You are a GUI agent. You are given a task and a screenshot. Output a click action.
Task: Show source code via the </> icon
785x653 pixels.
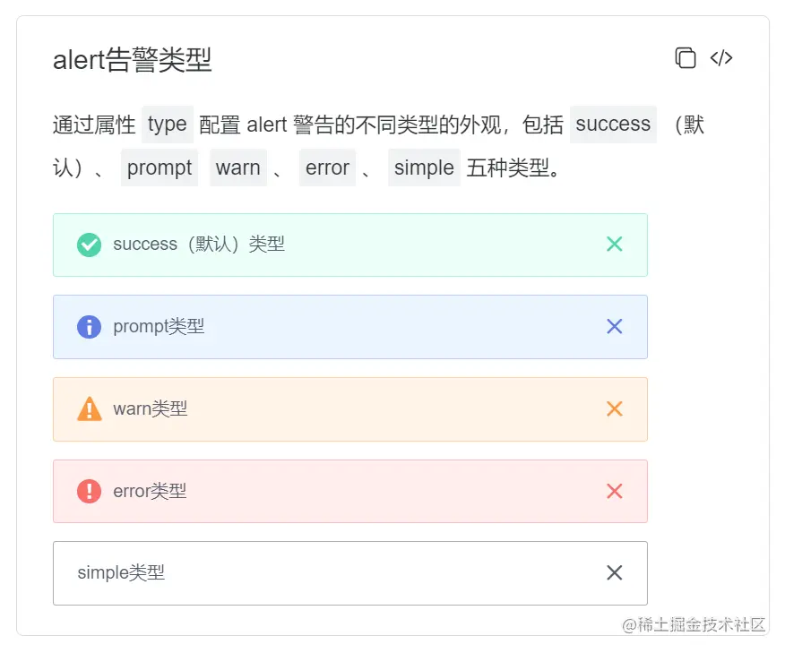click(x=720, y=58)
